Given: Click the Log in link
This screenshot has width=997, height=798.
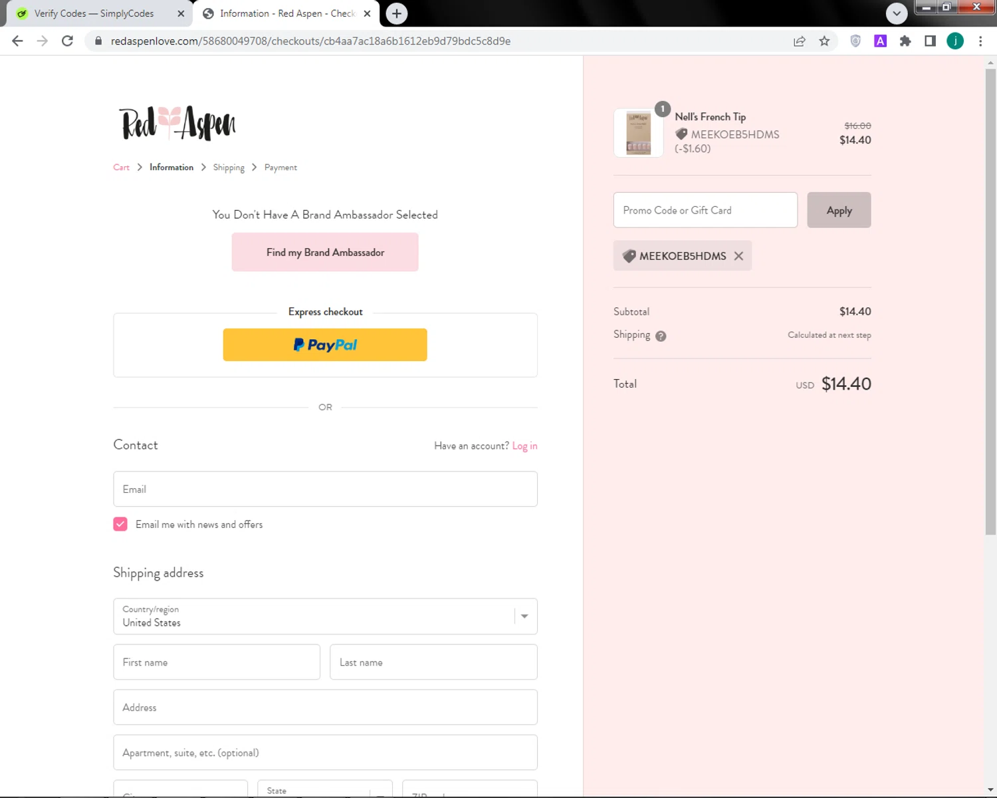Looking at the screenshot, I should 524,446.
